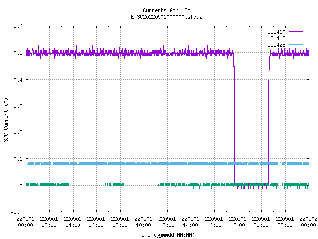Click the y-axis tick value 0.1
The width and height of the screenshot is (318, 239).
18,159
